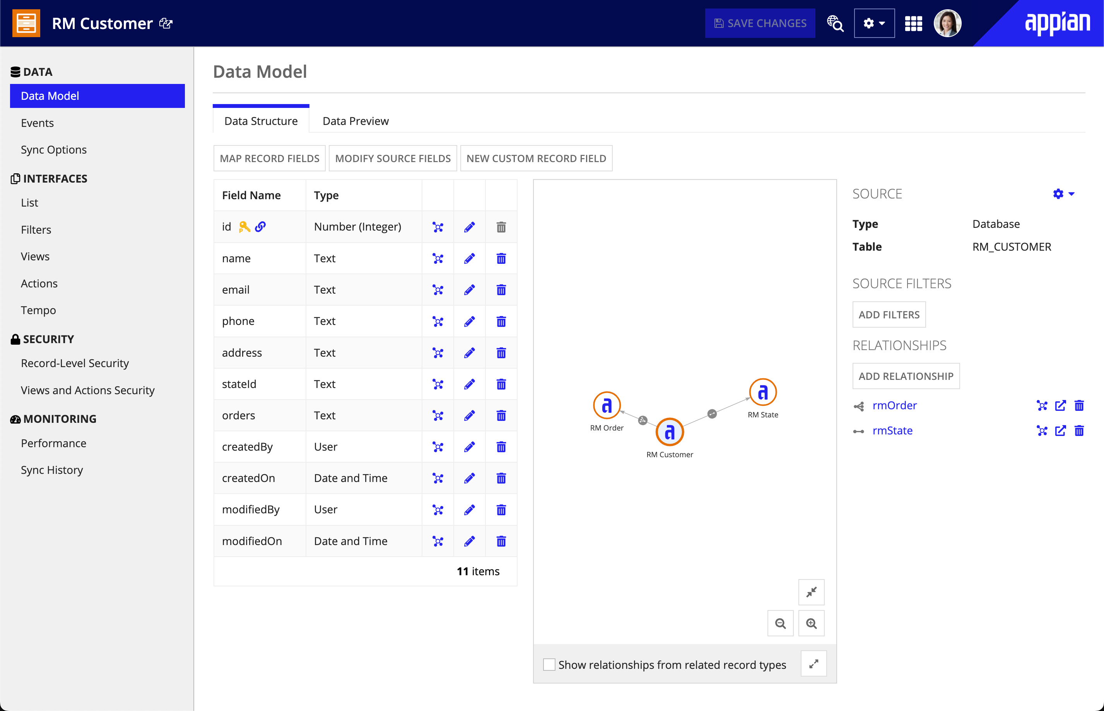Click the Field Name column header
Viewport: 1104px width, 711px height.
pos(251,195)
